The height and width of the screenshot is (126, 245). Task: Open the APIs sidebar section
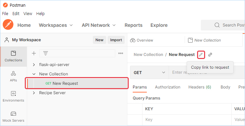[x=13, y=76]
